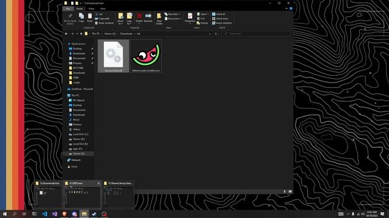
Task: Click the Pin to Quick access icon
Action: pos(71,16)
